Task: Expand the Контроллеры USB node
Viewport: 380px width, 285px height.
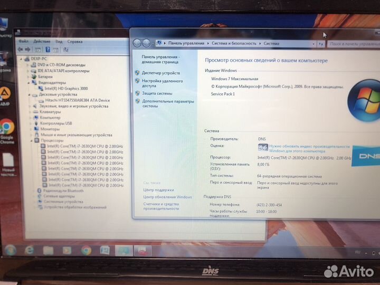Action: [31, 123]
